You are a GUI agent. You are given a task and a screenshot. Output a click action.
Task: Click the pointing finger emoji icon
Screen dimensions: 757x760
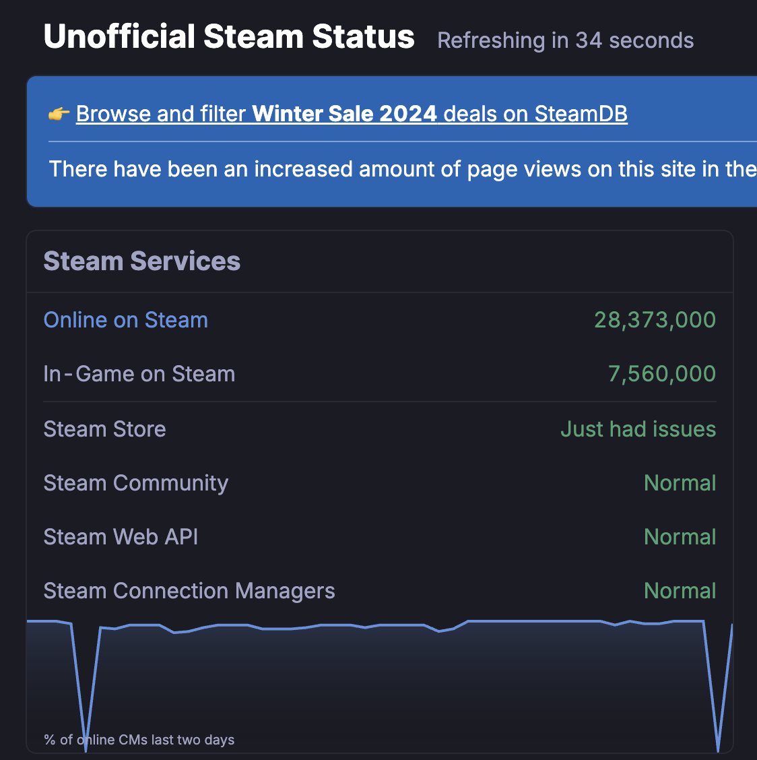click(59, 113)
